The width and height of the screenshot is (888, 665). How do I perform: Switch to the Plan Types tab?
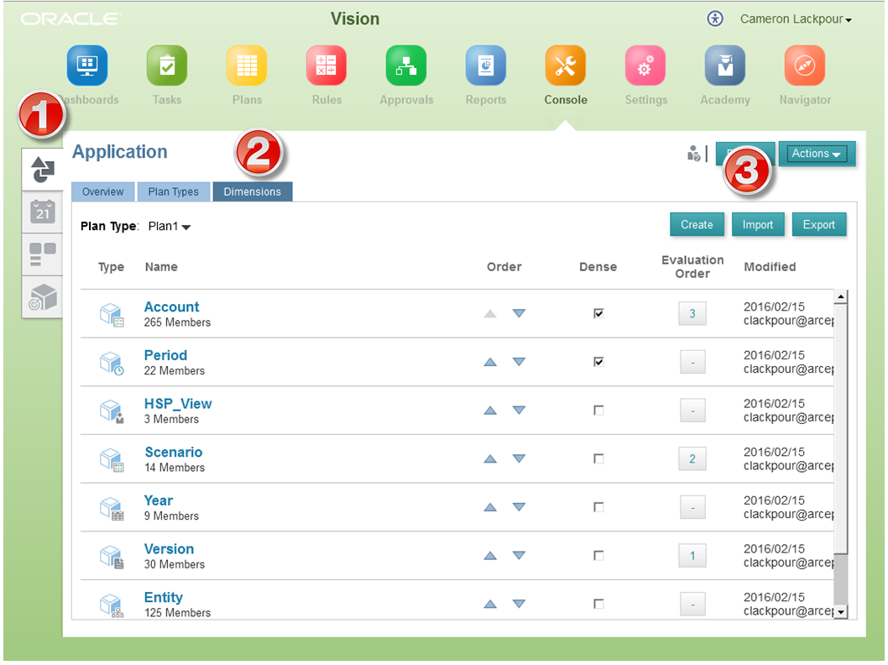pyautogui.click(x=173, y=191)
